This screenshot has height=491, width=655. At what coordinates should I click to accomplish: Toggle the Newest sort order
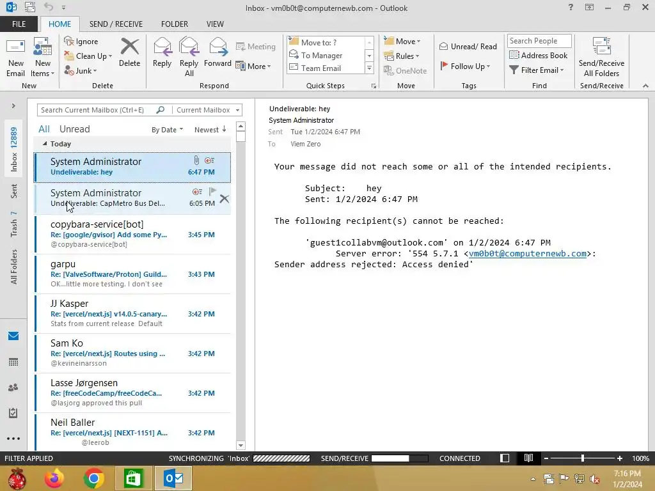click(x=210, y=130)
